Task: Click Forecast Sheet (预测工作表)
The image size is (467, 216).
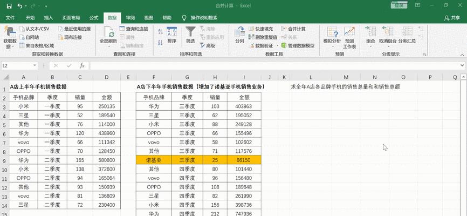Action: tap(349, 37)
